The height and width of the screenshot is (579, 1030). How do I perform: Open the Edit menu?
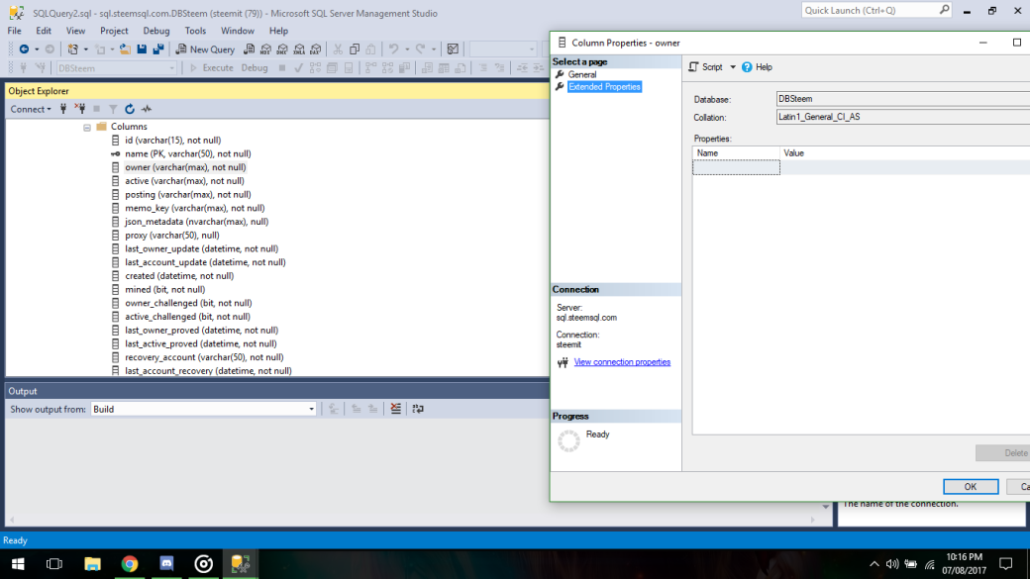coord(44,31)
